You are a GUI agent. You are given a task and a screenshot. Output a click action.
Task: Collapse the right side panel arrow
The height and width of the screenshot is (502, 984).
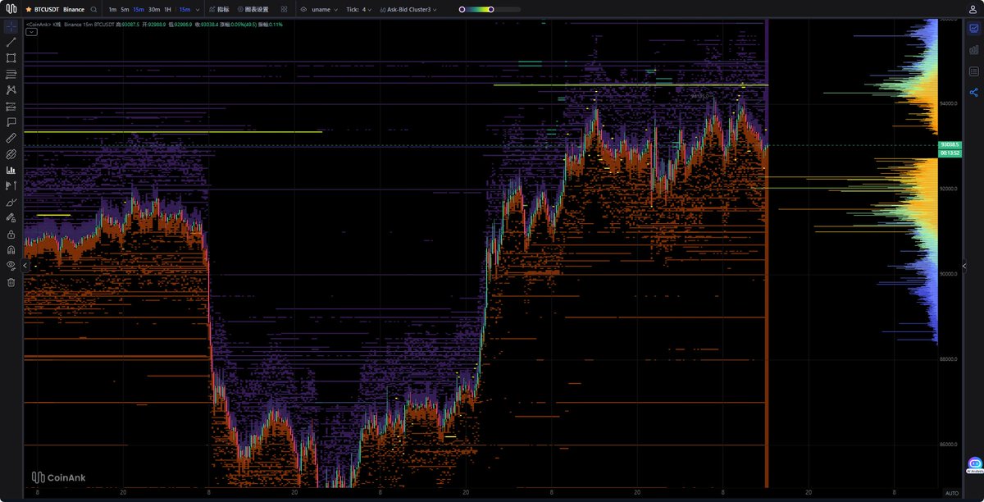click(964, 266)
